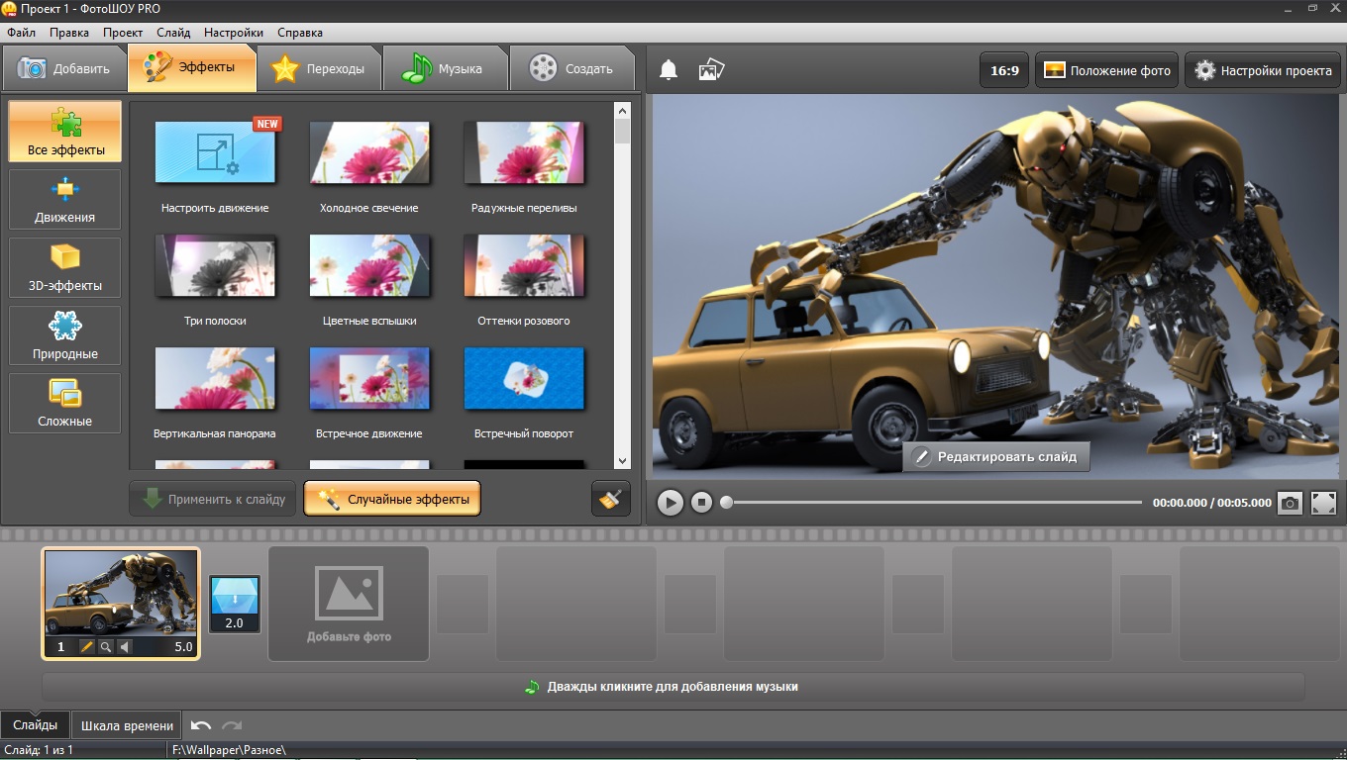Switch to the Добавить tab
The width and height of the screenshot is (1347, 760).
coord(64,68)
